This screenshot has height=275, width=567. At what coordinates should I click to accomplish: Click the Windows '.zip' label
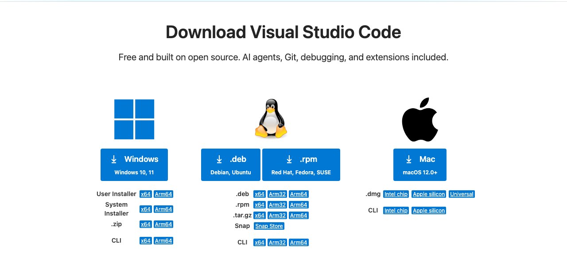click(117, 224)
